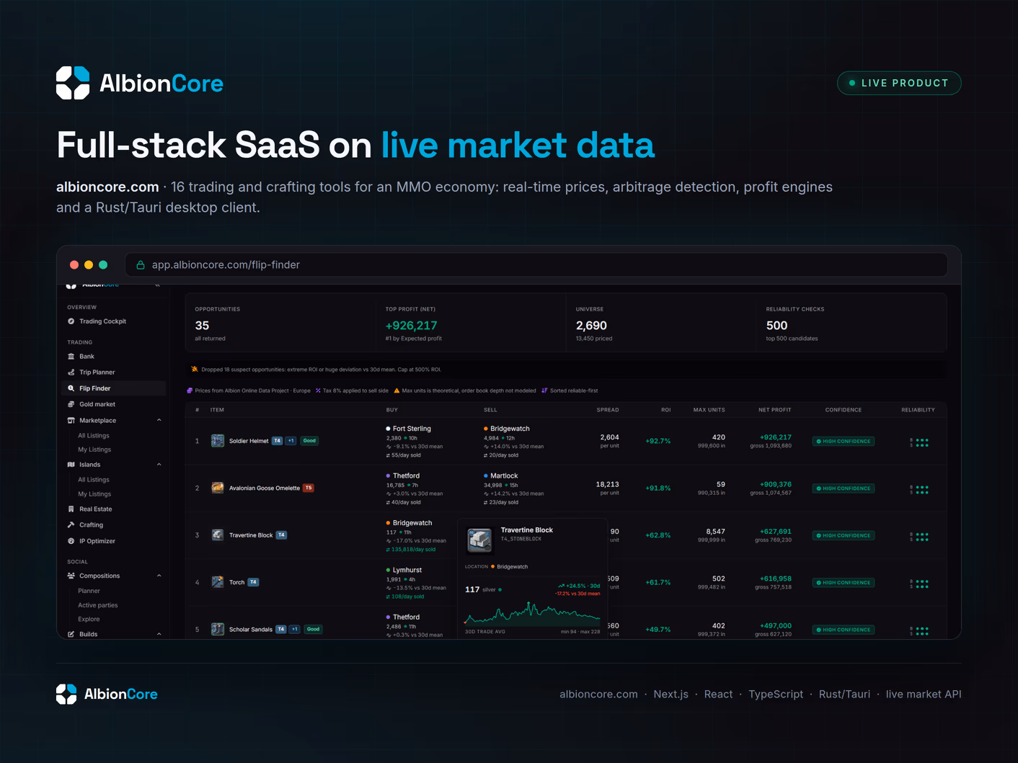Click the Bank building icon in sidebar

tap(71, 357)
